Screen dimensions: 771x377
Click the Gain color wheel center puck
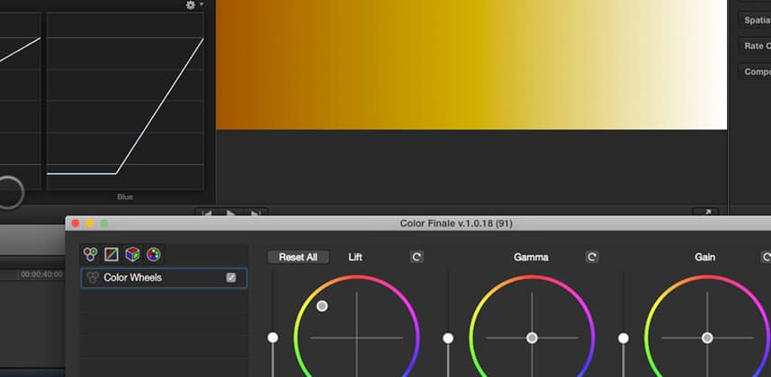[707, 338]
